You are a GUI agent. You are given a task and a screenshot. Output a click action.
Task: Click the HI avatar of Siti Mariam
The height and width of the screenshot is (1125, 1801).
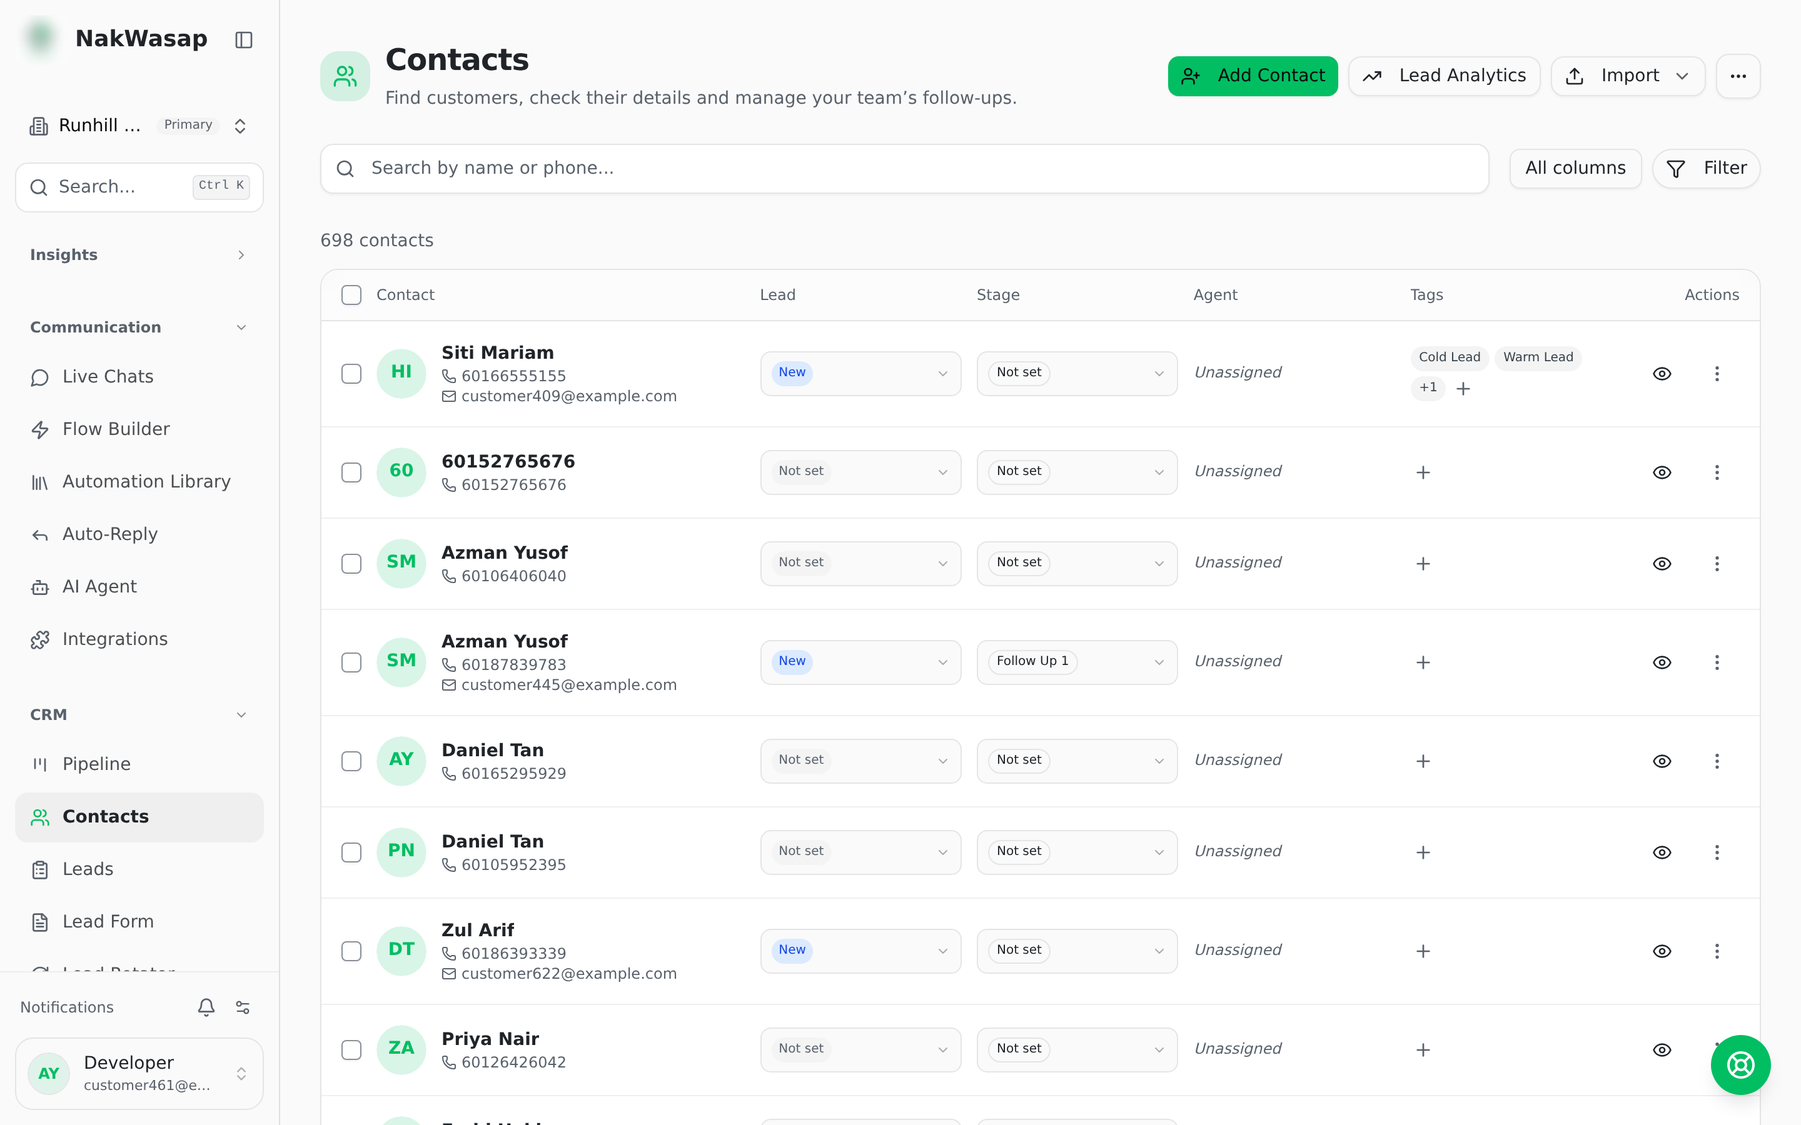click(401, 372)
